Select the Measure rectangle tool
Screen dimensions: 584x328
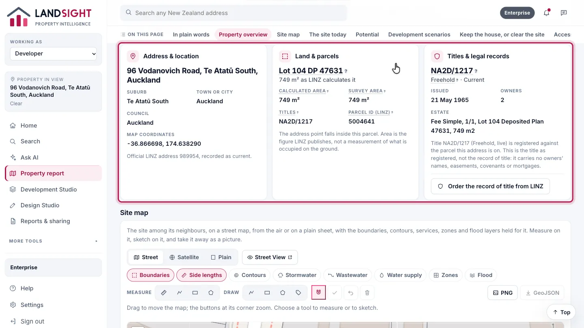195,292
